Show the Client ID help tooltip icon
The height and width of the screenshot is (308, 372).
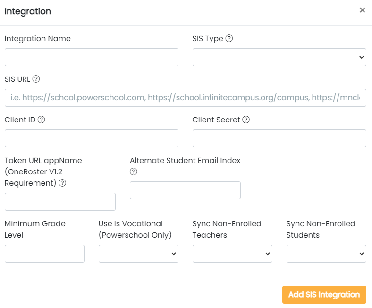click(41, 120)
